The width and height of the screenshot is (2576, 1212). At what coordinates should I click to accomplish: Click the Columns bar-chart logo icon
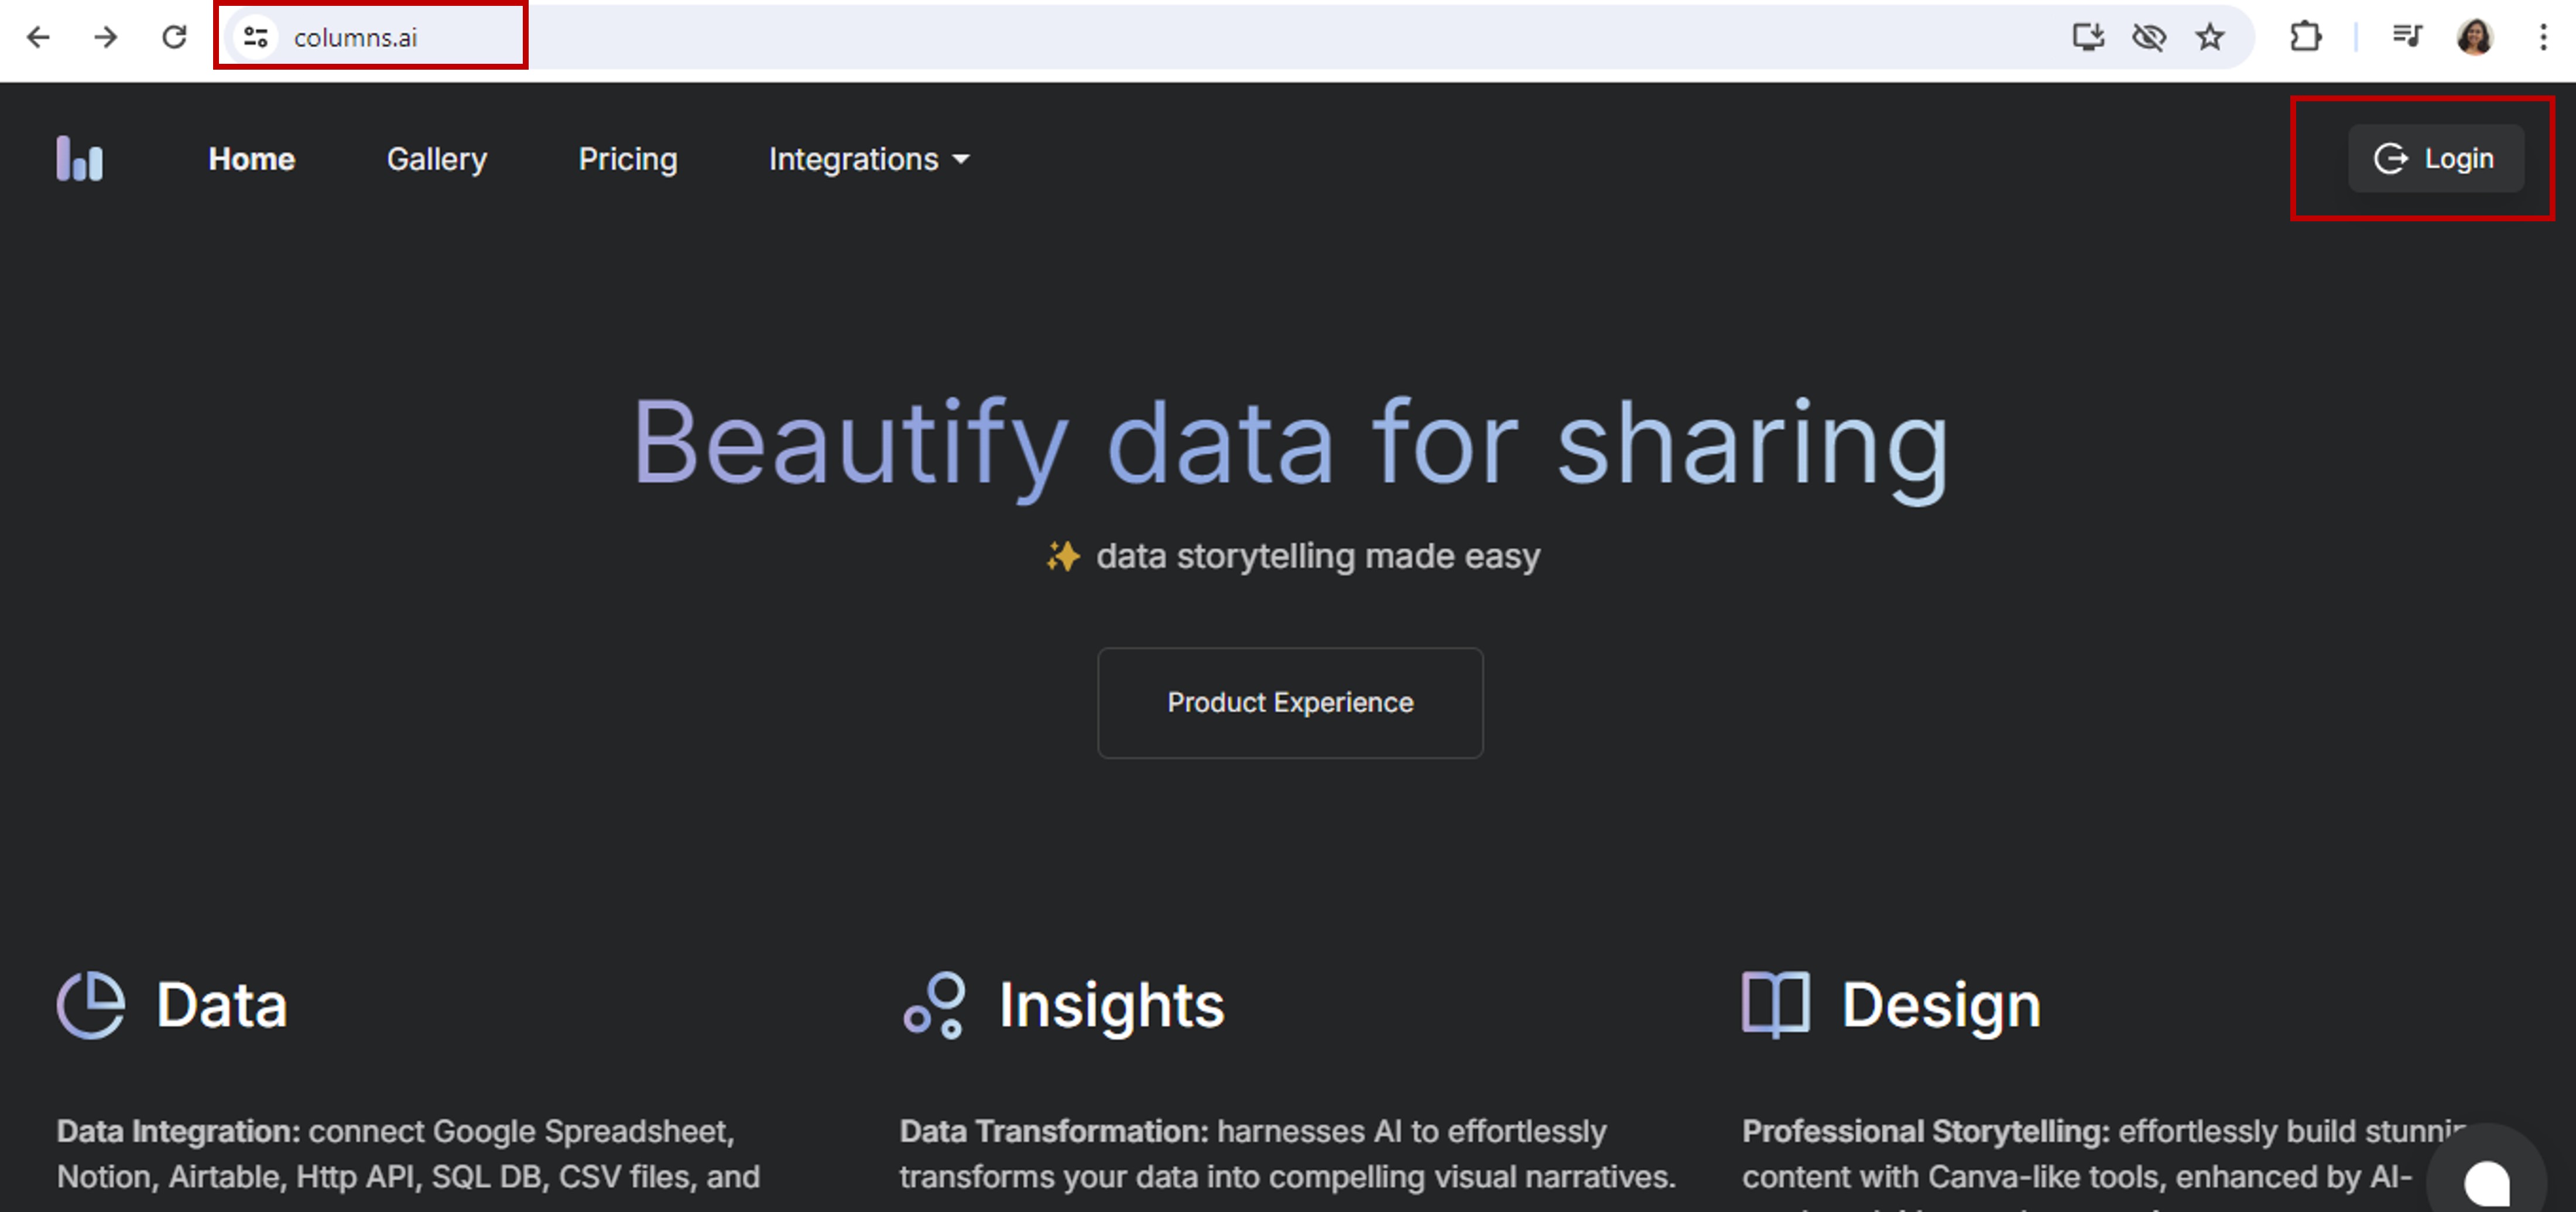click(79, 159)
